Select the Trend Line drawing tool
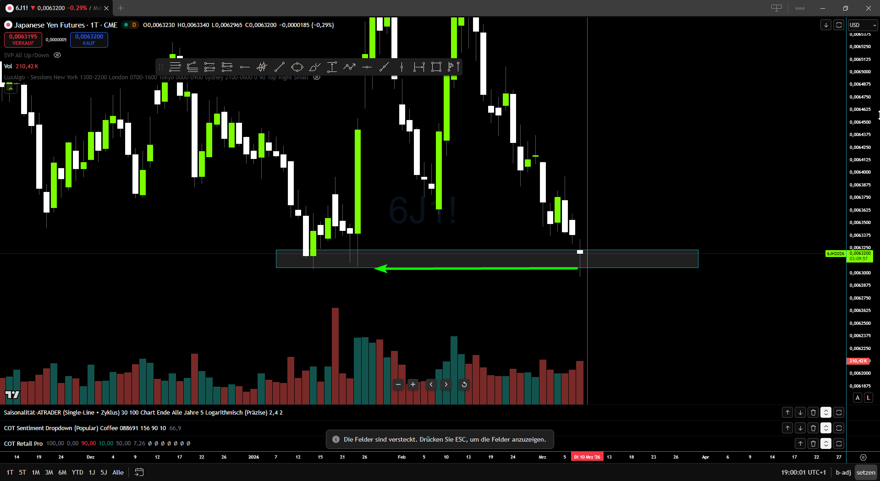Image resolution: width=880 pixels, height=481 pixels. 280,67
